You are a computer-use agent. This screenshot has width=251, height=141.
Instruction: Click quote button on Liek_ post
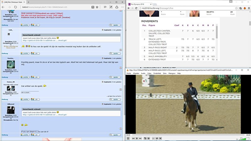[x=115, y=53]
